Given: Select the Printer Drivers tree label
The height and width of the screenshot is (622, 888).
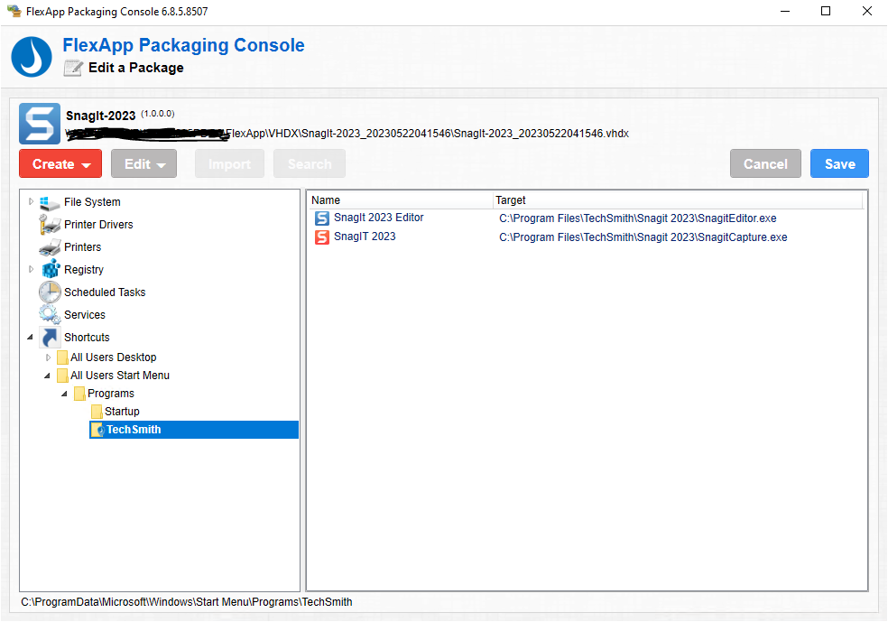Looking at the screenshot, I should (98, 225).
